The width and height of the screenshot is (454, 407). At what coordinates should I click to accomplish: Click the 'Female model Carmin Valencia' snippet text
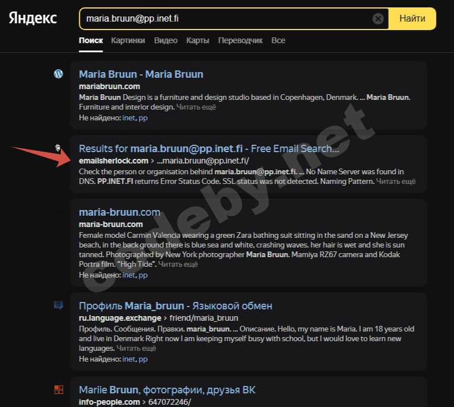243,250
